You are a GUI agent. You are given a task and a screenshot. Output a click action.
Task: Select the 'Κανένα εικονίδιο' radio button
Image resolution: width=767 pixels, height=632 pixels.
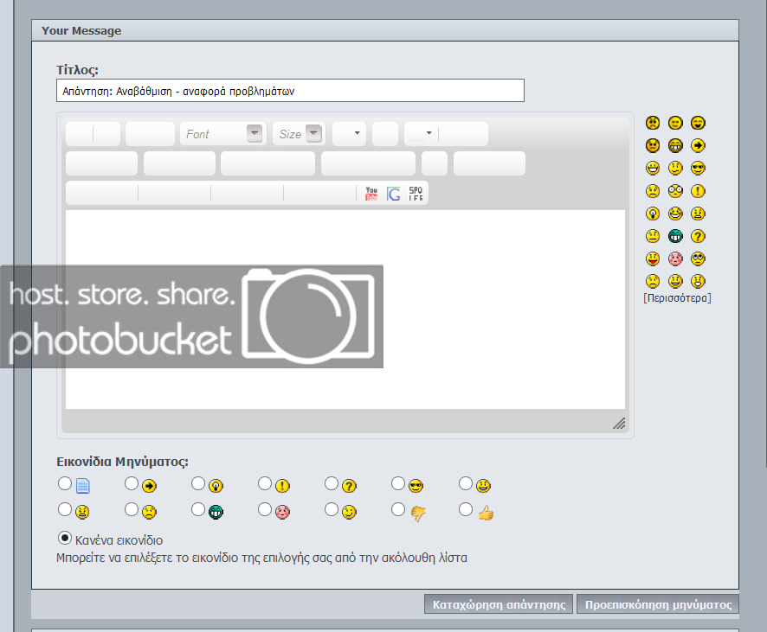coord(65,539)
